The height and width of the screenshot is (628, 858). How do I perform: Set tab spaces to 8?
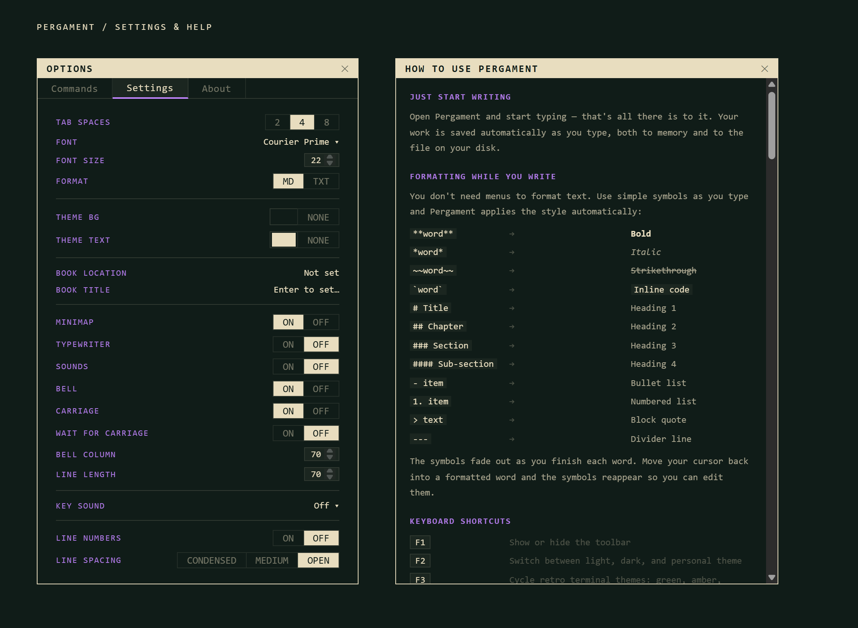326,122
